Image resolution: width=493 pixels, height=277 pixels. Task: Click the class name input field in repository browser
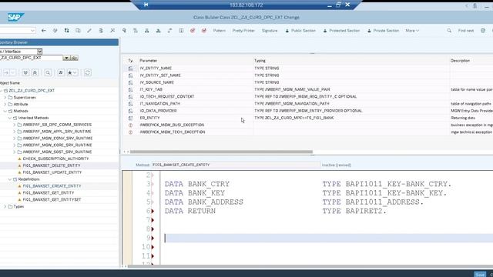click(x=32, y=58)
